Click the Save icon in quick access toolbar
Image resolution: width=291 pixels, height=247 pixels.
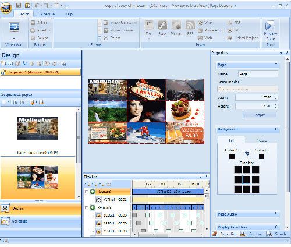pyautogui.click(x=19, y=5)
